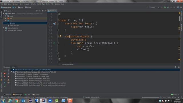Screen dimensions: 183x103
Task: Open Internet Explorer from the taskbar
Action: pyautogui.click(x=10, y=101)
